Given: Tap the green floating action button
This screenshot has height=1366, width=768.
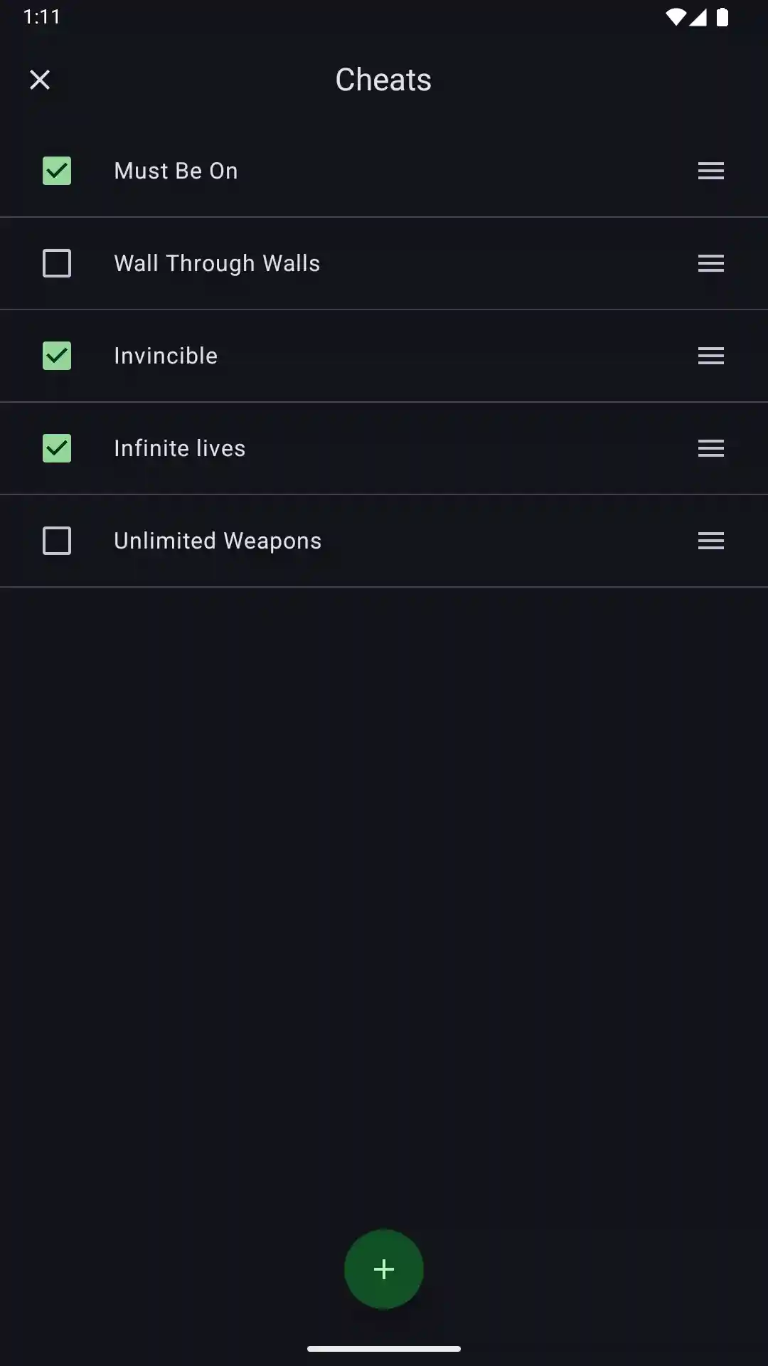Looking at the screenshot, I should tap(384, 1269).
